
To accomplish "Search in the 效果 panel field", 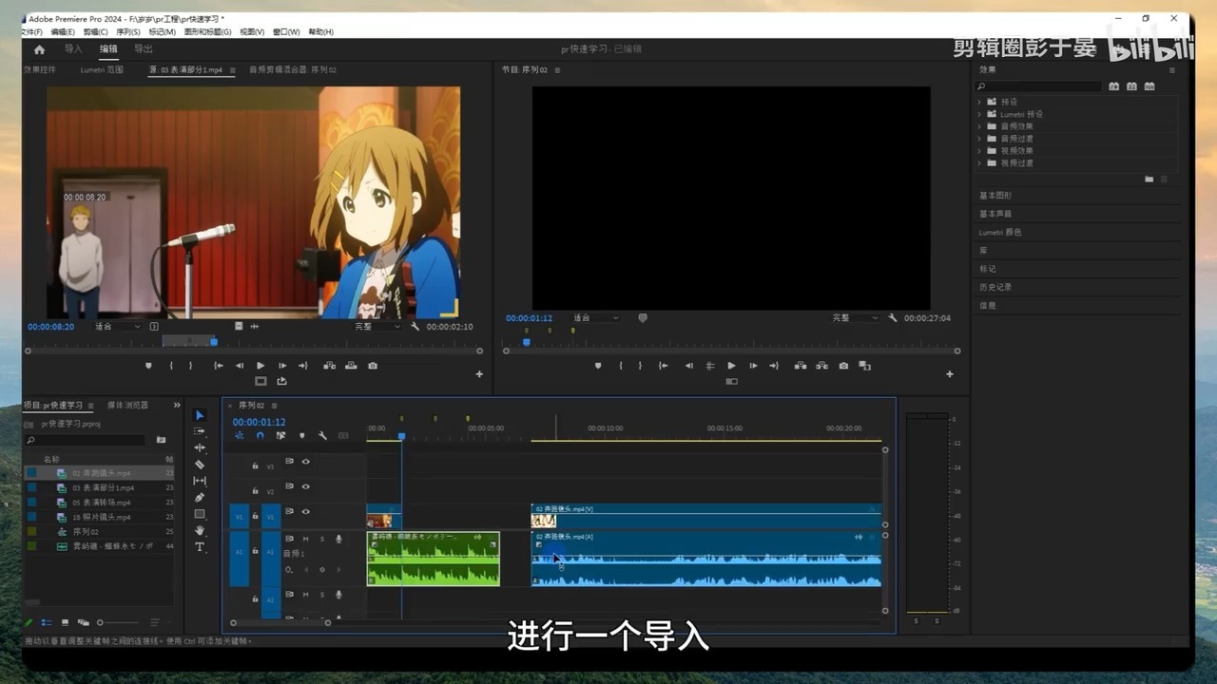I will pyautogui.click(x=1039, y=86).
